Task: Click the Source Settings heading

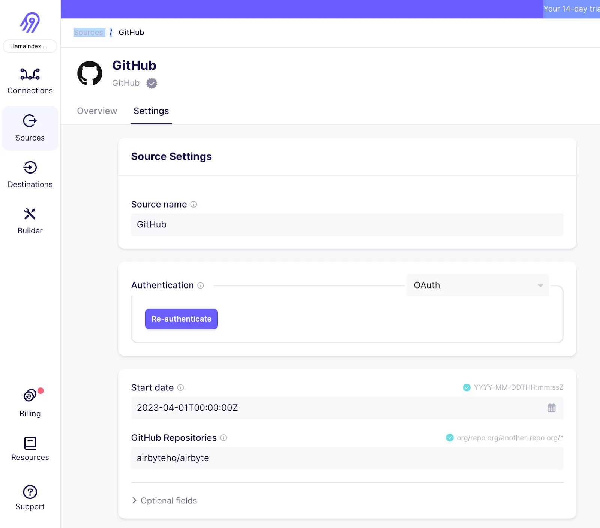Action: pos(171,156)
